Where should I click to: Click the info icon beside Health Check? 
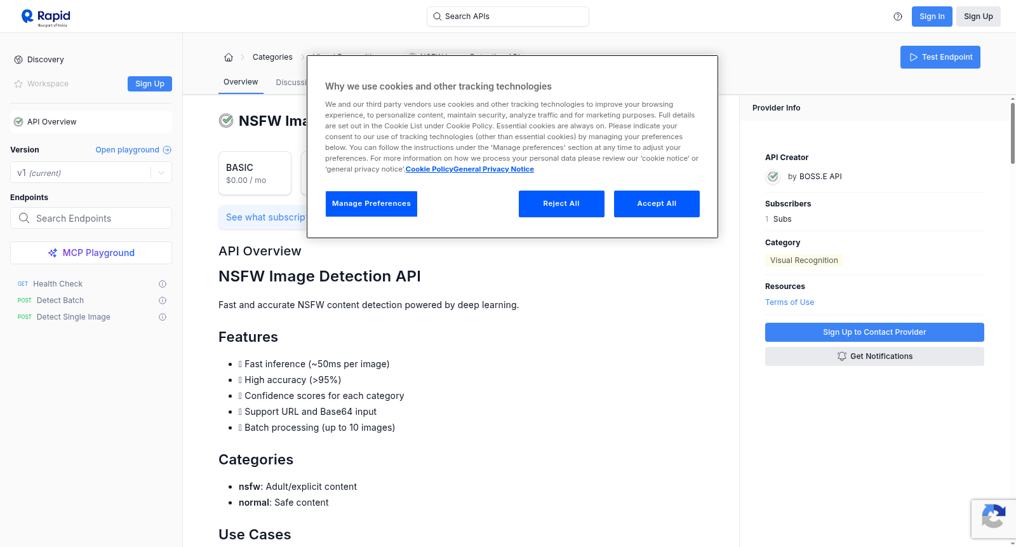coord(163,284)
